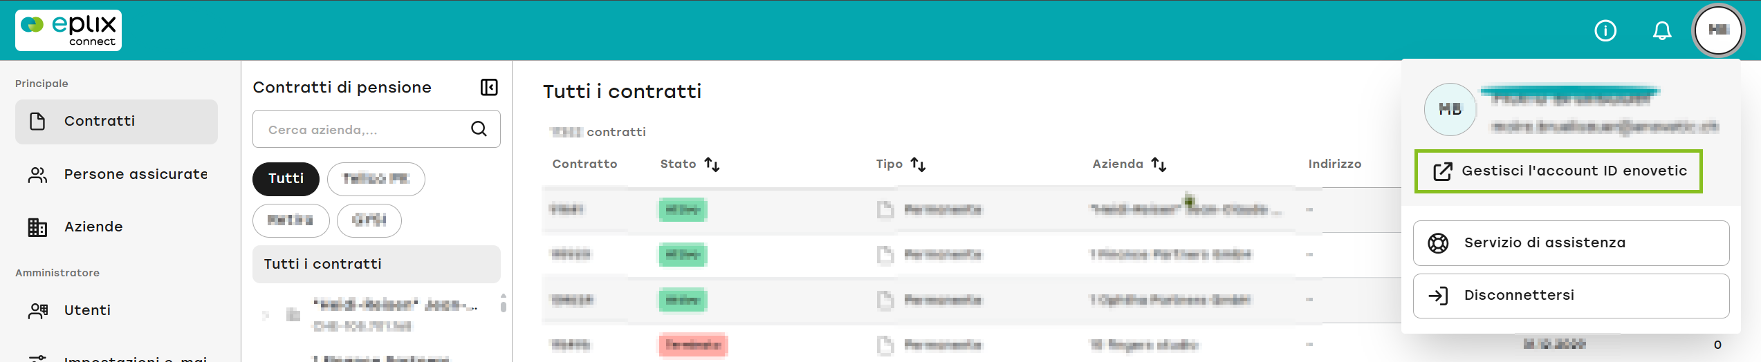Collapse the Contratti di pensione panel
1761x362 pixels.
tap(489, 87)
